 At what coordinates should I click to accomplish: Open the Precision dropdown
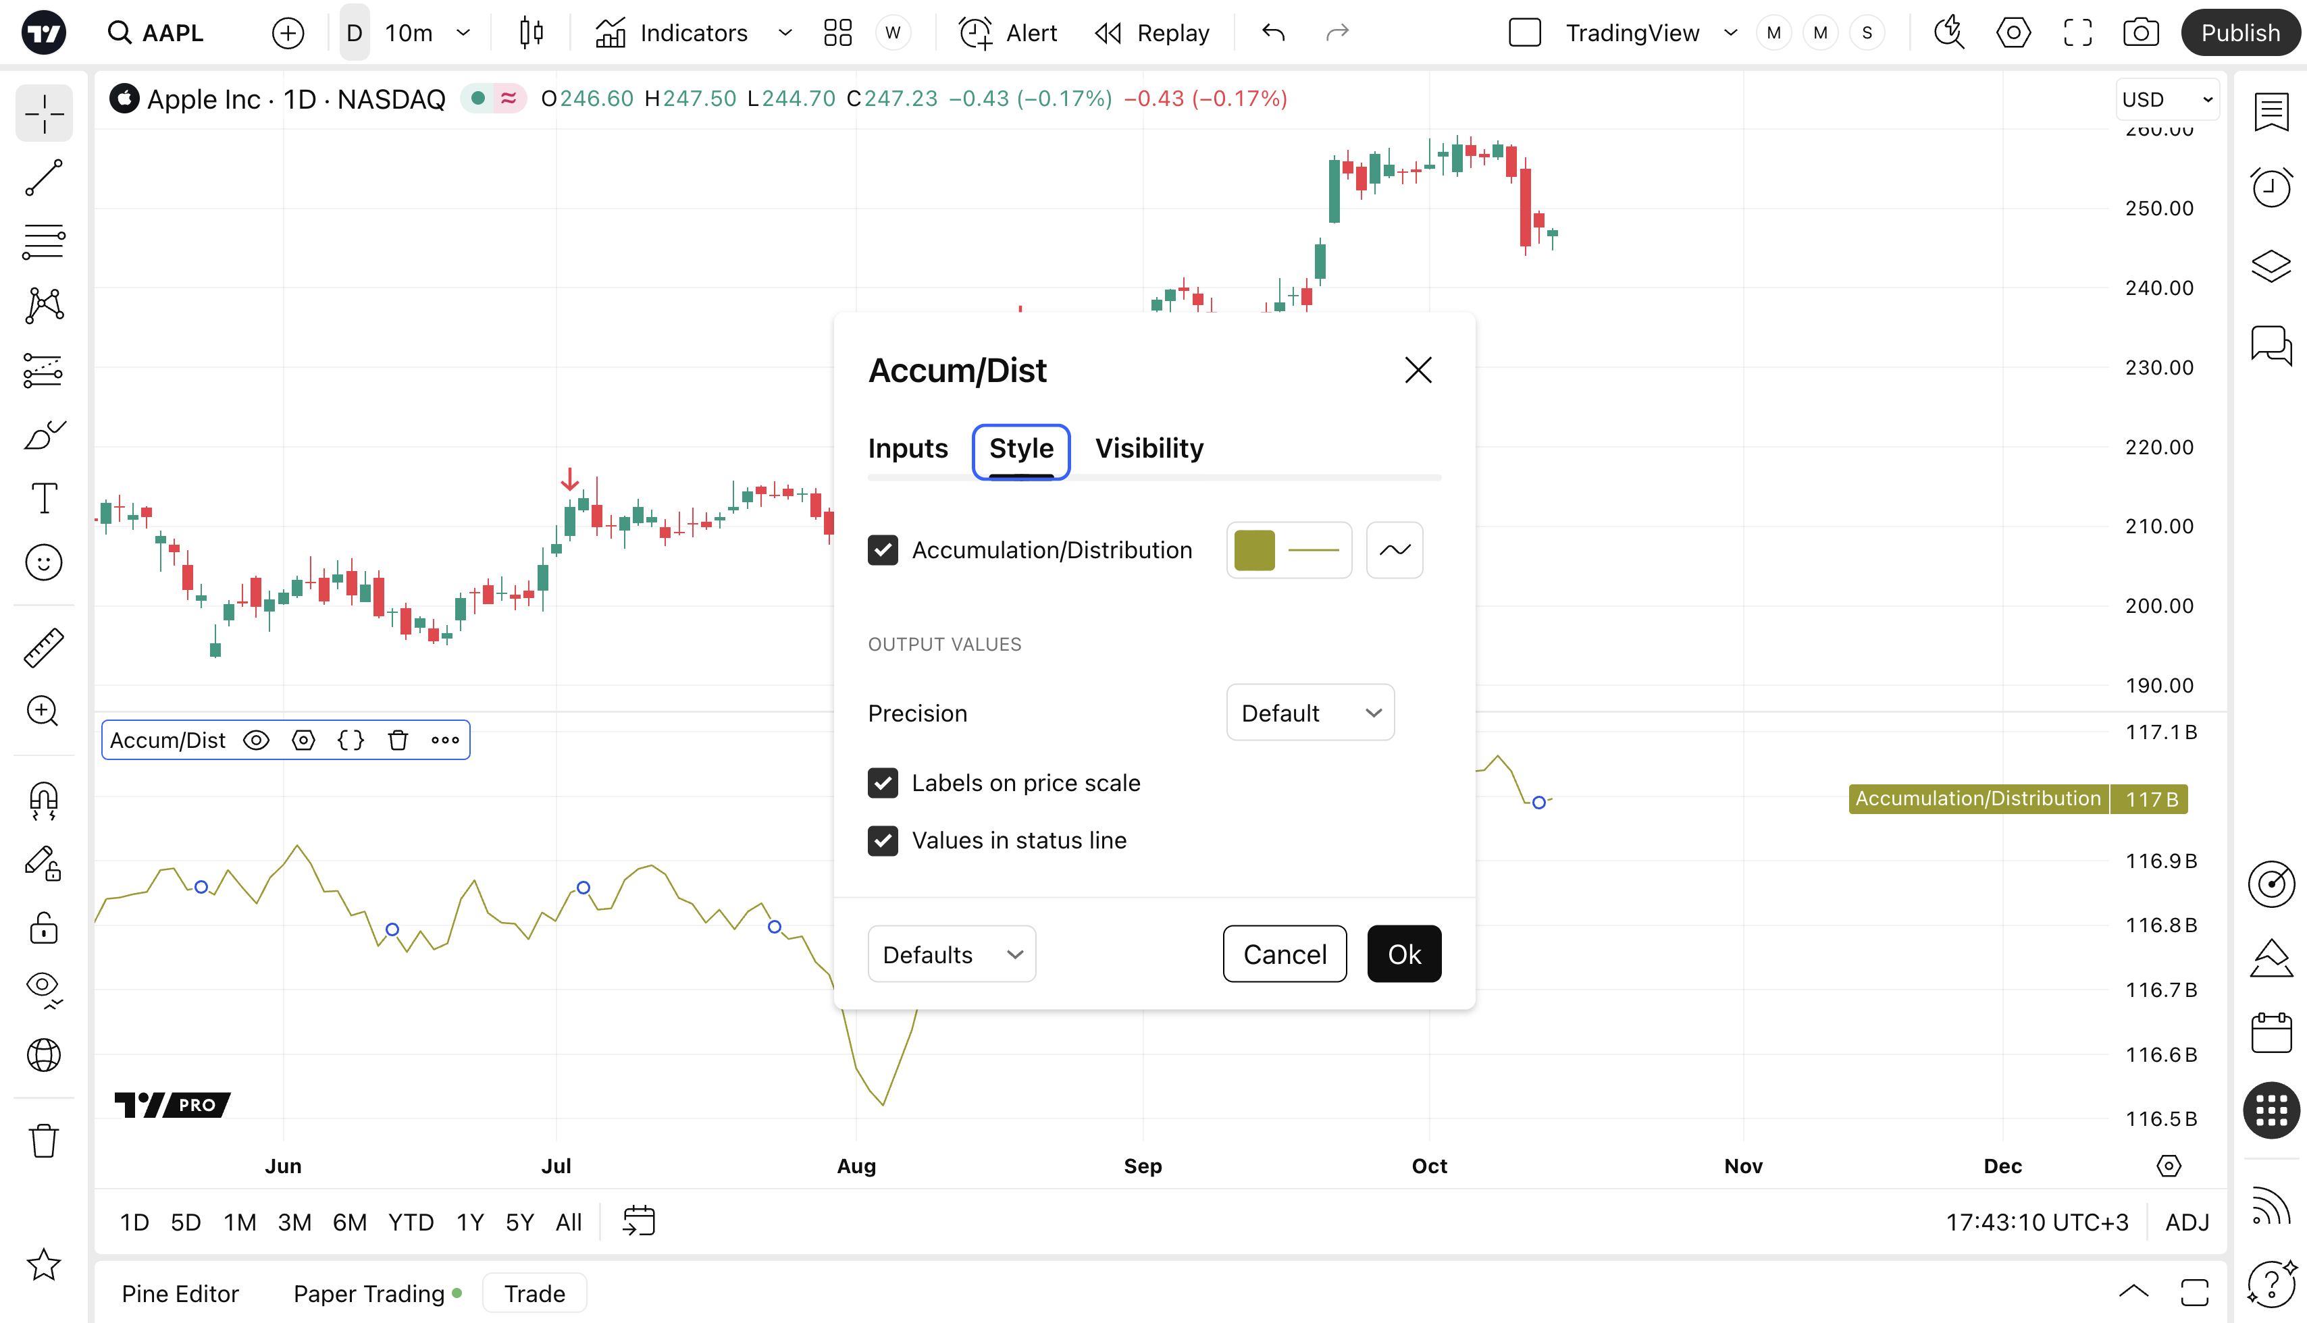point(1310,713)
